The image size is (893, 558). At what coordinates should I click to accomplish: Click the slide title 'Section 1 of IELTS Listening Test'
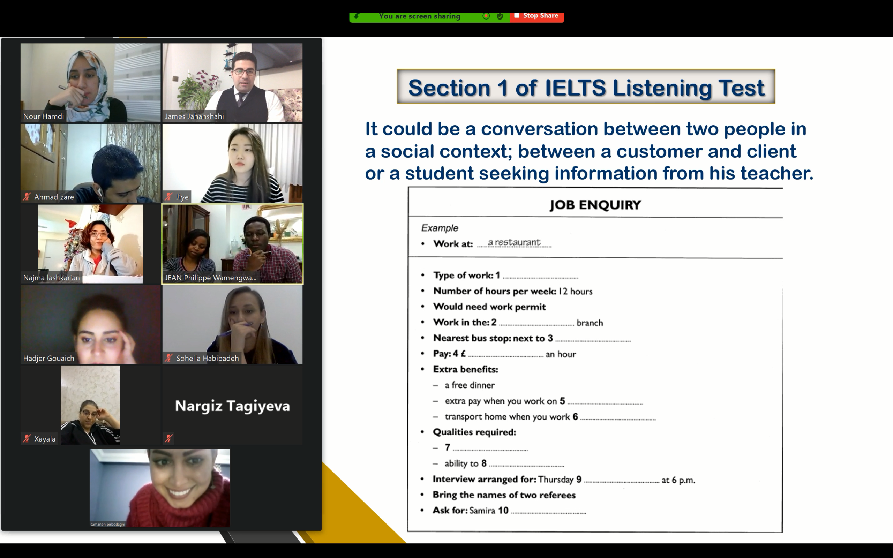click(x=586, y=87)
